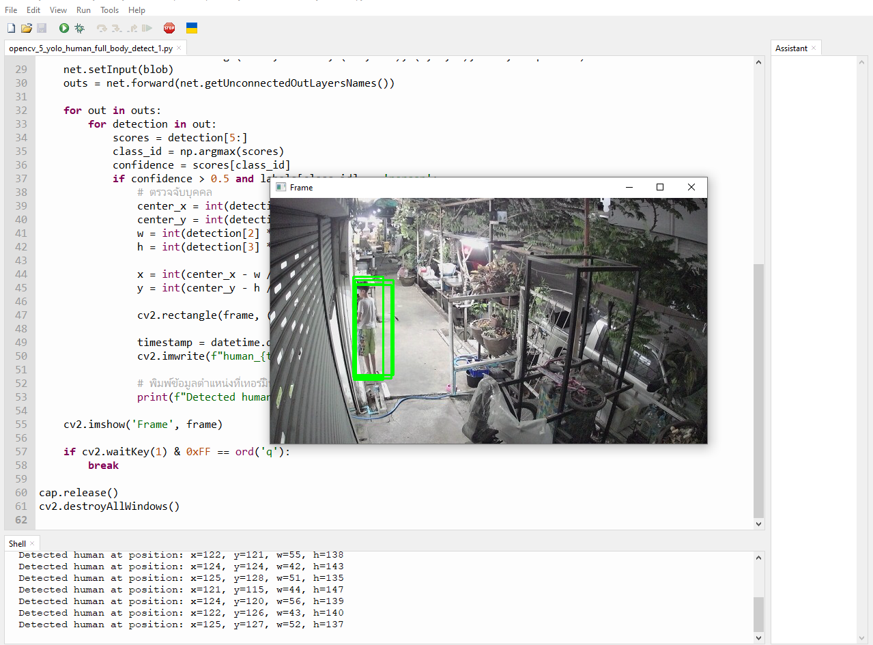Click the Resume toolbar icon
The width and height of the screenshot is (873, 645).
tap(147, 28)
